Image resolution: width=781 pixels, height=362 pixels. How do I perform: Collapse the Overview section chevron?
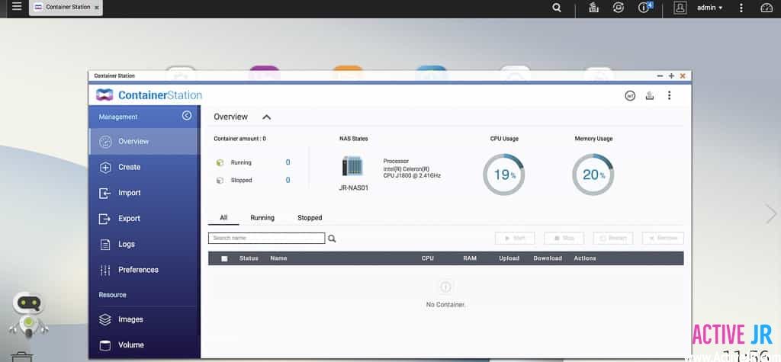[266, 117]
